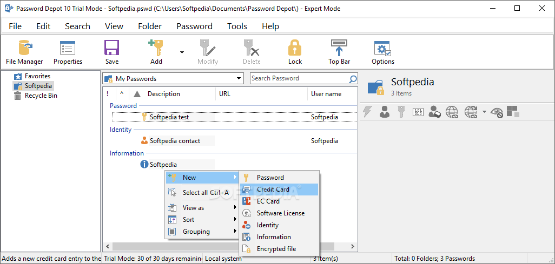The width and height of the screenshot is (555, 264).
Task: Click the globe open-URL icon
Action: tap(452, 112)
